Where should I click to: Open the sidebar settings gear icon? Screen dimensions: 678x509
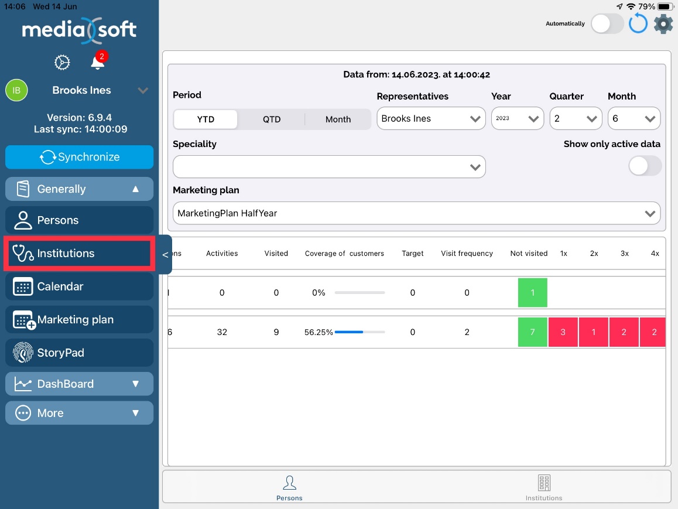coord(62,62)
